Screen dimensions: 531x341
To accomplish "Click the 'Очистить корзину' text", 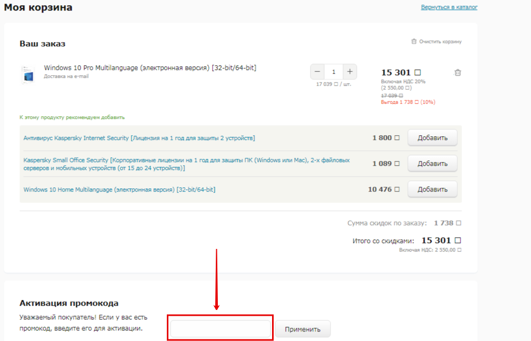I will (440, 42).
